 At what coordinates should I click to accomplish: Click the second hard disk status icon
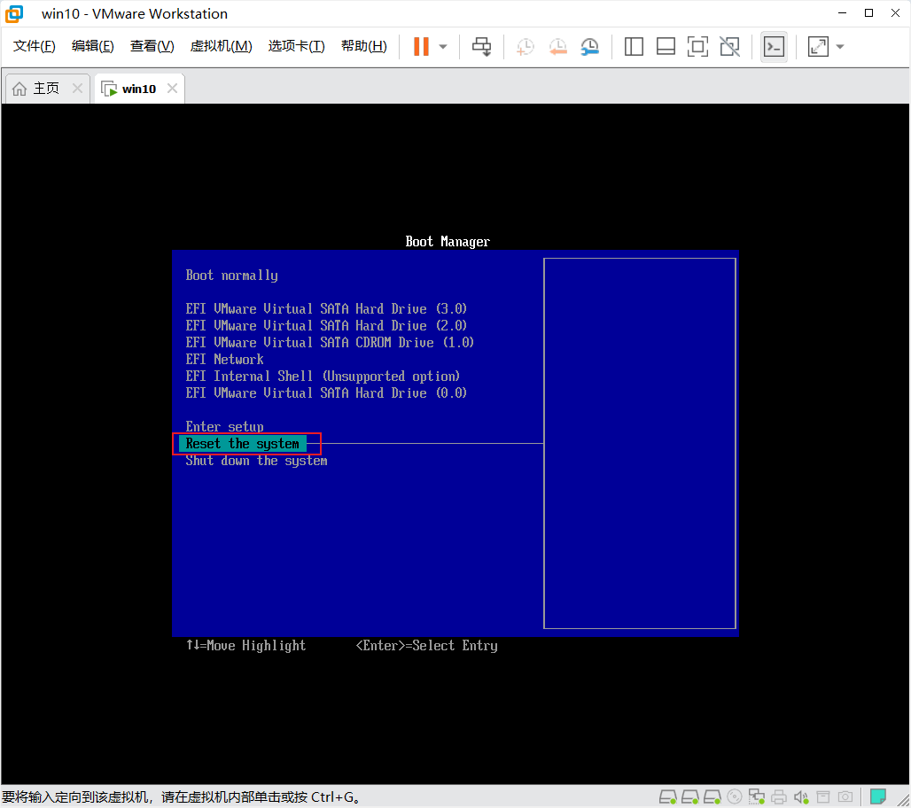(x=690, y=796)
